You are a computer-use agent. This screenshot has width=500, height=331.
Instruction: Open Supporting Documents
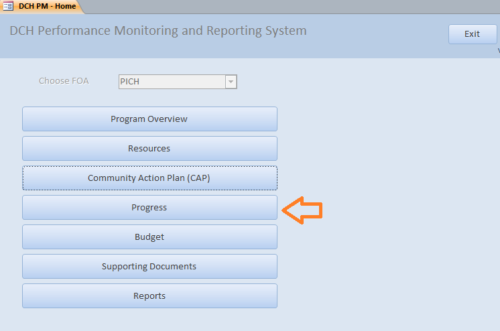click(149, 267)
